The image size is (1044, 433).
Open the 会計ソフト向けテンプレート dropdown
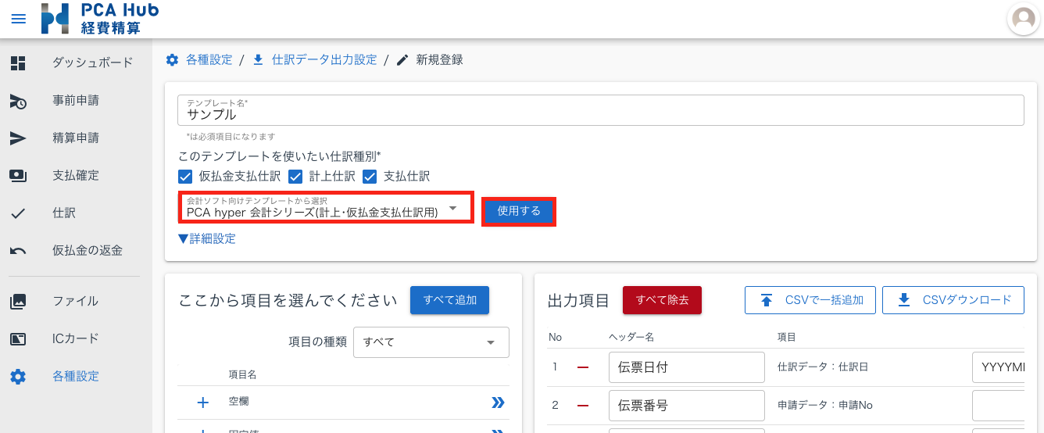[326, 208]
